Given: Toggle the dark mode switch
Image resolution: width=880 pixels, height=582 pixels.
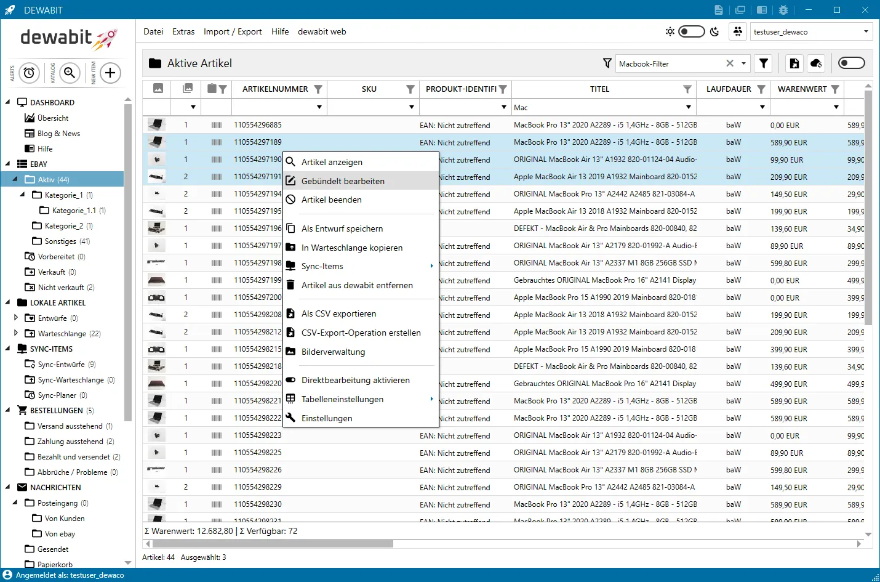Looking at the screenshot, I should pyautogui.click(x=692, y=31).
